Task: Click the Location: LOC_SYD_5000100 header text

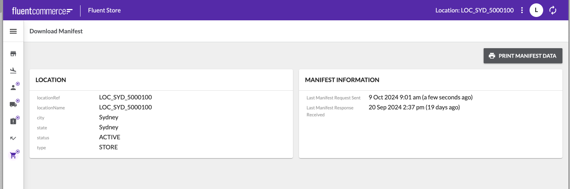Action: coord(474,11)
